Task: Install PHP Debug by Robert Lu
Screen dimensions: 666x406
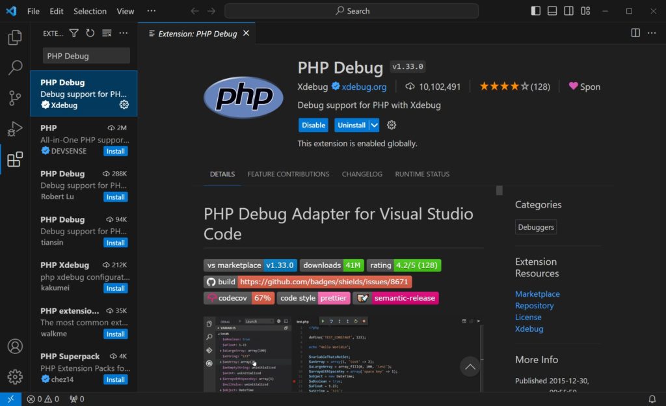Action: click(x=116, y=197)
